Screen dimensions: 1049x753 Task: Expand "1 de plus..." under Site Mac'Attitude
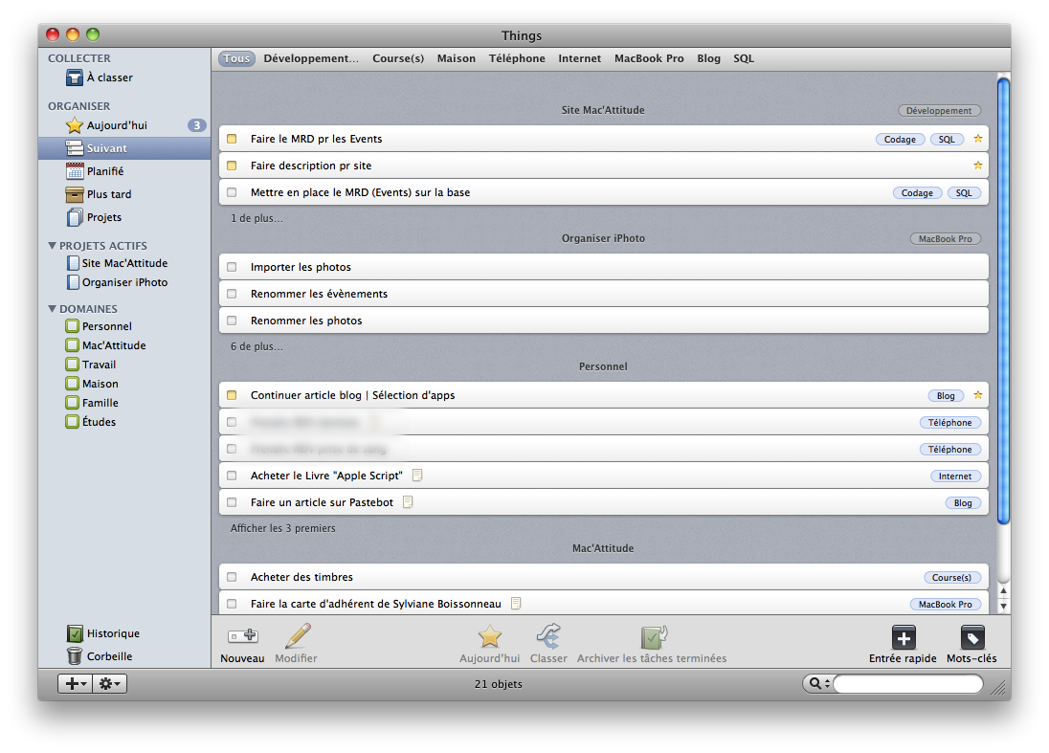click(x=257, y=218)
